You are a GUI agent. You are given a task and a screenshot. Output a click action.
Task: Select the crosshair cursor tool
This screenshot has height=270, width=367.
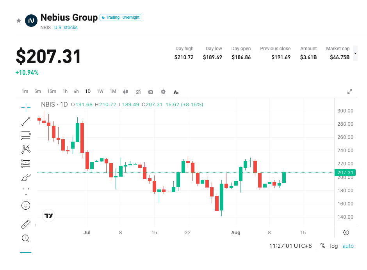pyautogui.click(x=26, y=107)
